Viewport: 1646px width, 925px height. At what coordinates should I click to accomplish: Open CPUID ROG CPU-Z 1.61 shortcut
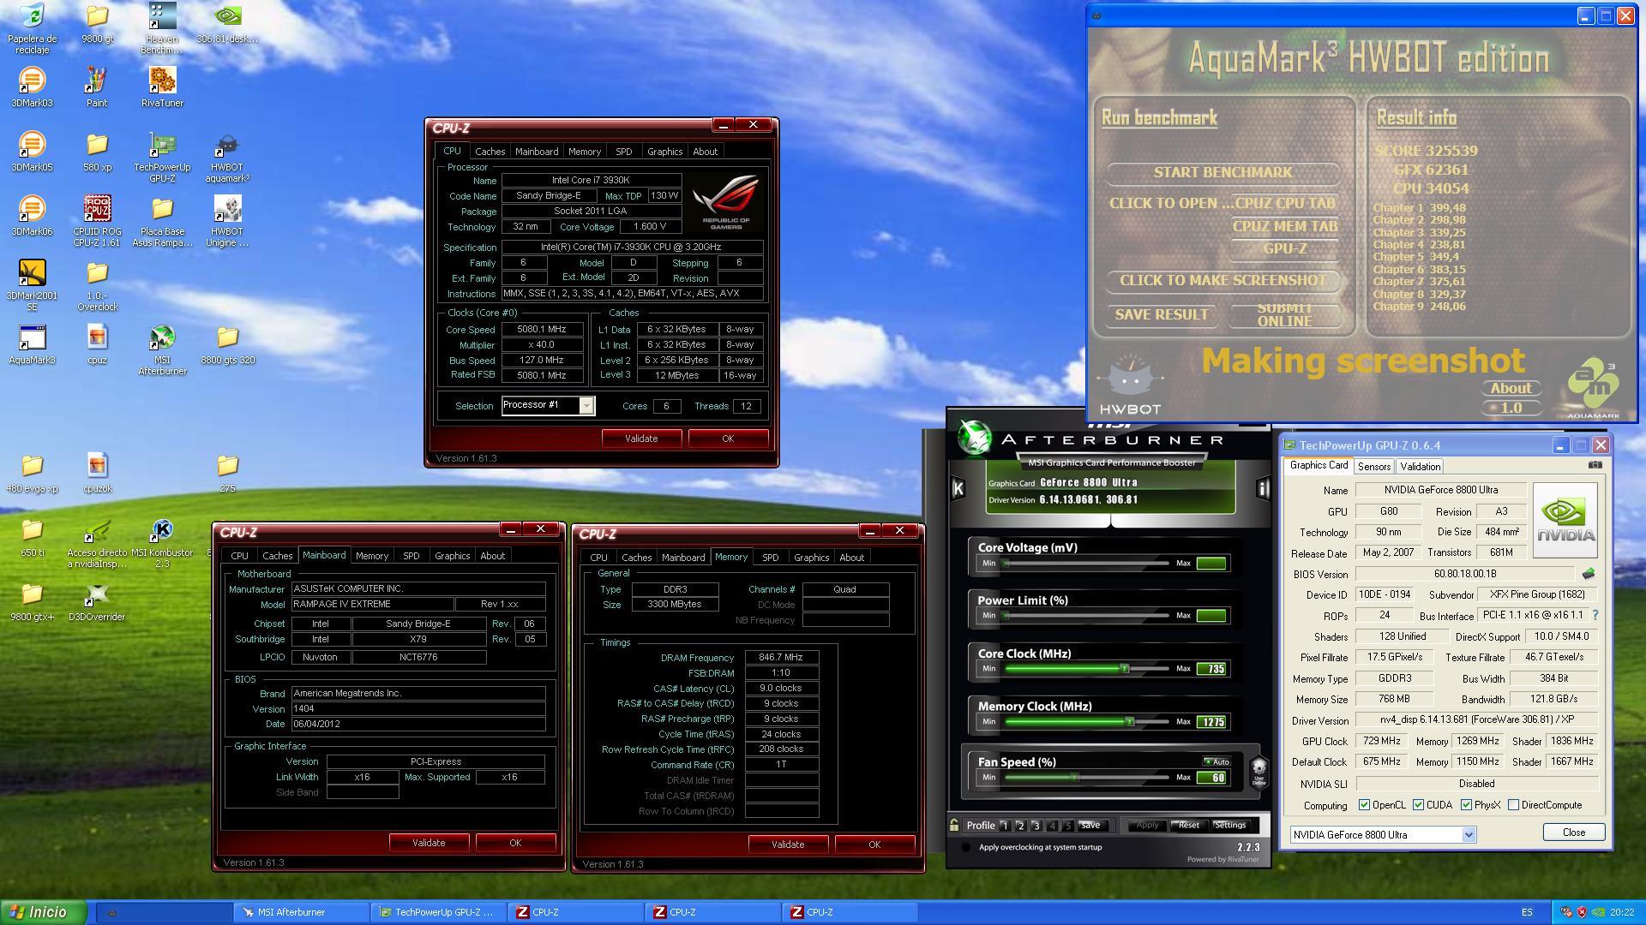[97, 221]
